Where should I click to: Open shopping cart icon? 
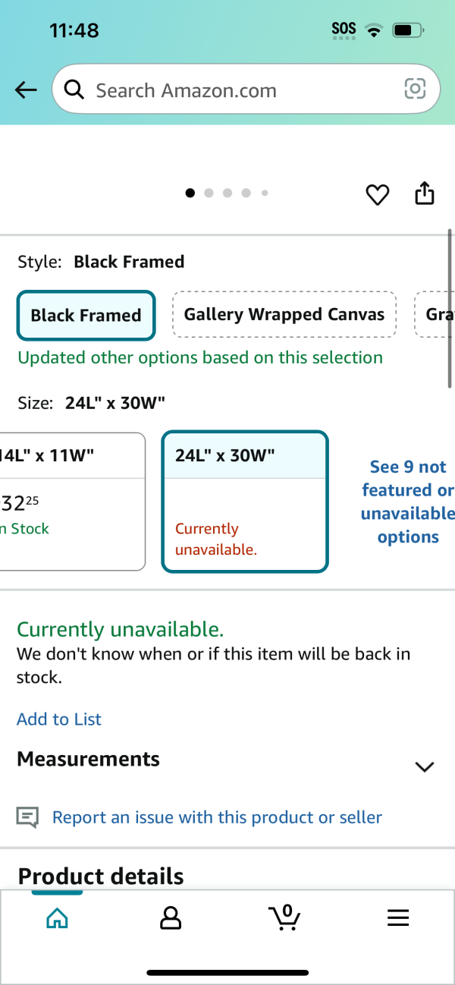tap(284, 917)
